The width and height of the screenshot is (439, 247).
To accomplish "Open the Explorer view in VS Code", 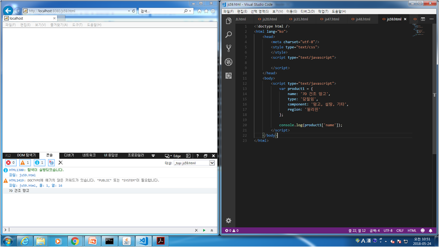I will click(x=229, y=21).
